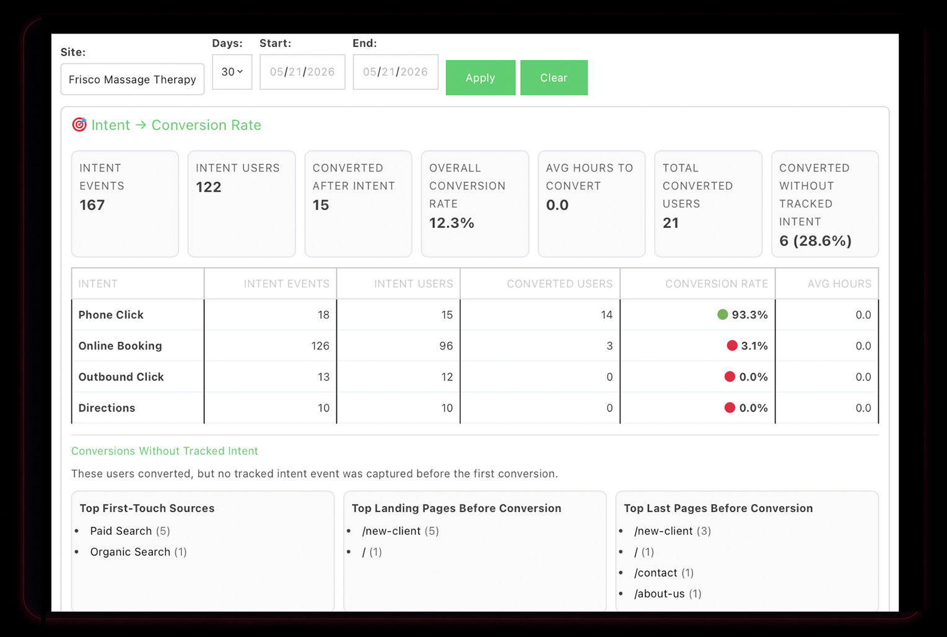The height and width of the screenshot is (637, 947).
Task: Apply the selected date filters
Action: (x=481, y=77)
